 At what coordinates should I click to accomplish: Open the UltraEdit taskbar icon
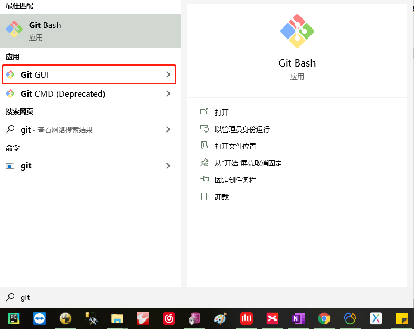[x=65, y=318]
